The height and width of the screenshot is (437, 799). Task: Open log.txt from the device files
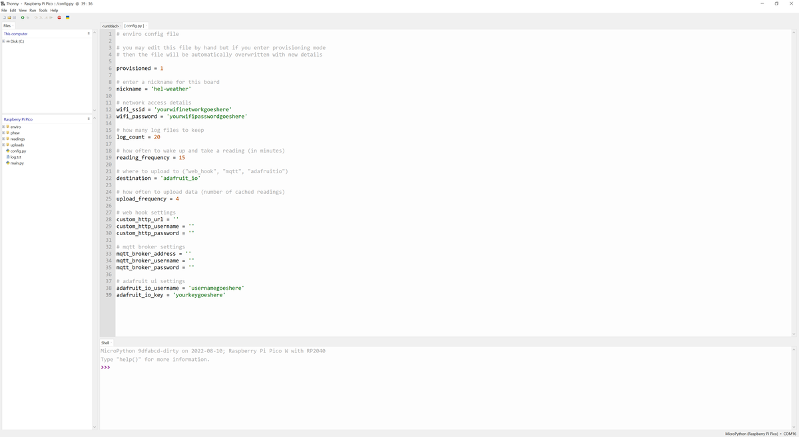pos(15,157)
